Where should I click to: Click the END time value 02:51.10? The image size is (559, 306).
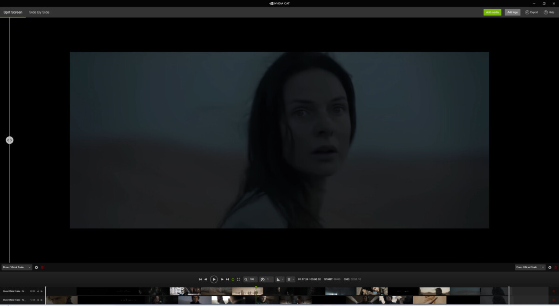coord(357,279)
